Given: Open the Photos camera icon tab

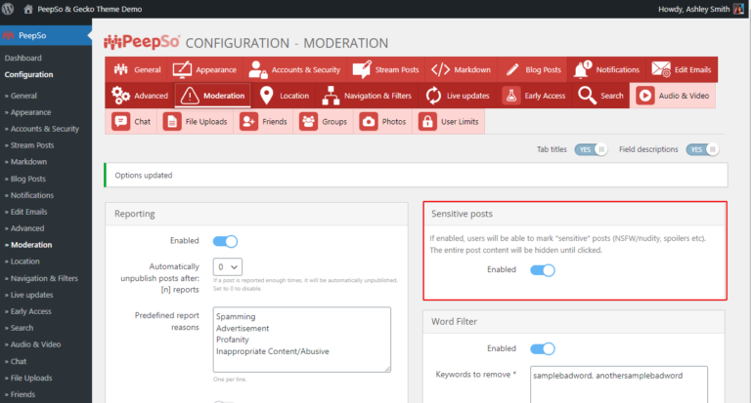Looking at the screenshot, I should [x=369, y=122].
